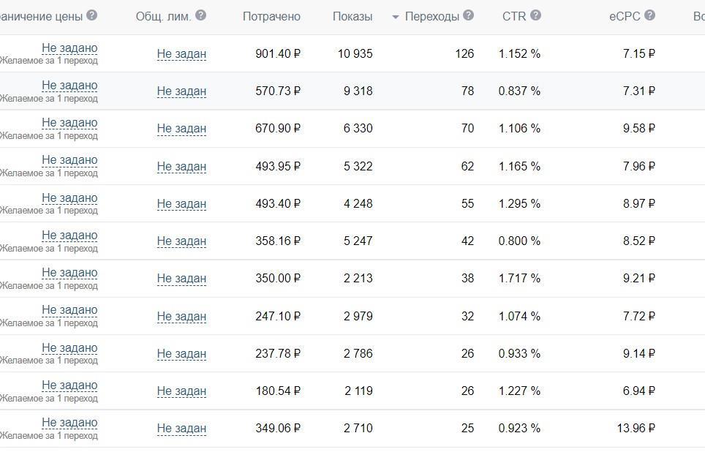Show eCPC help question mark icon

coord(649,15)
